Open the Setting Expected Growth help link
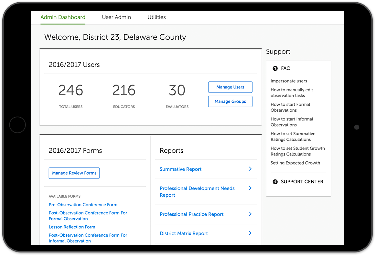The height and width of the screenshot is (256, 376). pos(295,163)
